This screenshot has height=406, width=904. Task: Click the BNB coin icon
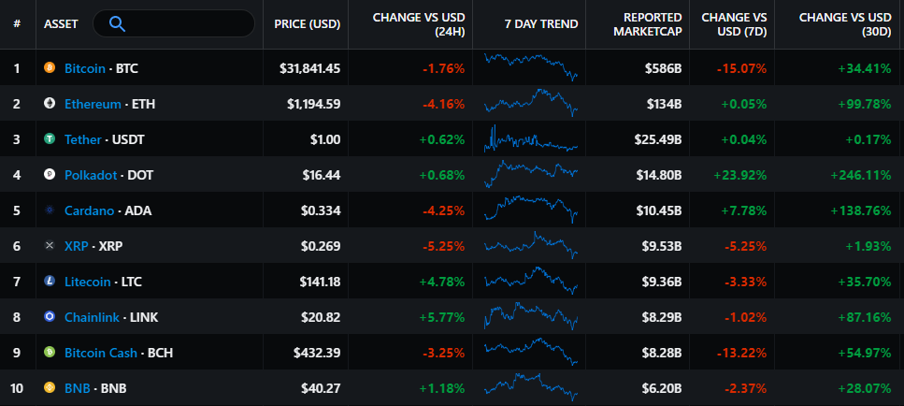click(x=50, y=387)
